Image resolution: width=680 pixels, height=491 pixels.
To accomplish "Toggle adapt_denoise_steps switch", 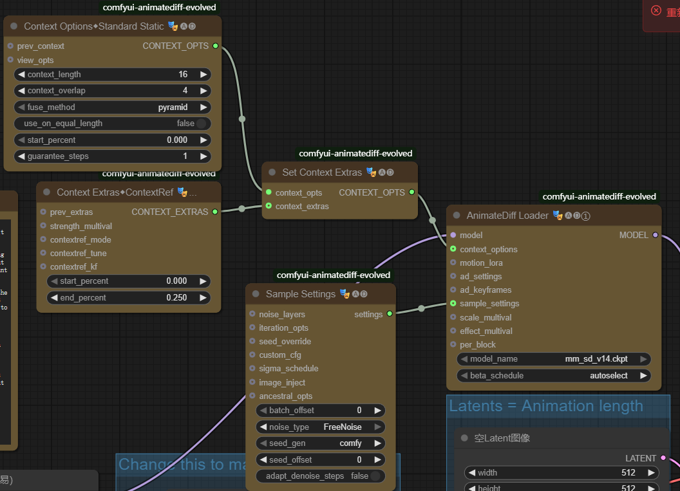I will click(375, 476).
